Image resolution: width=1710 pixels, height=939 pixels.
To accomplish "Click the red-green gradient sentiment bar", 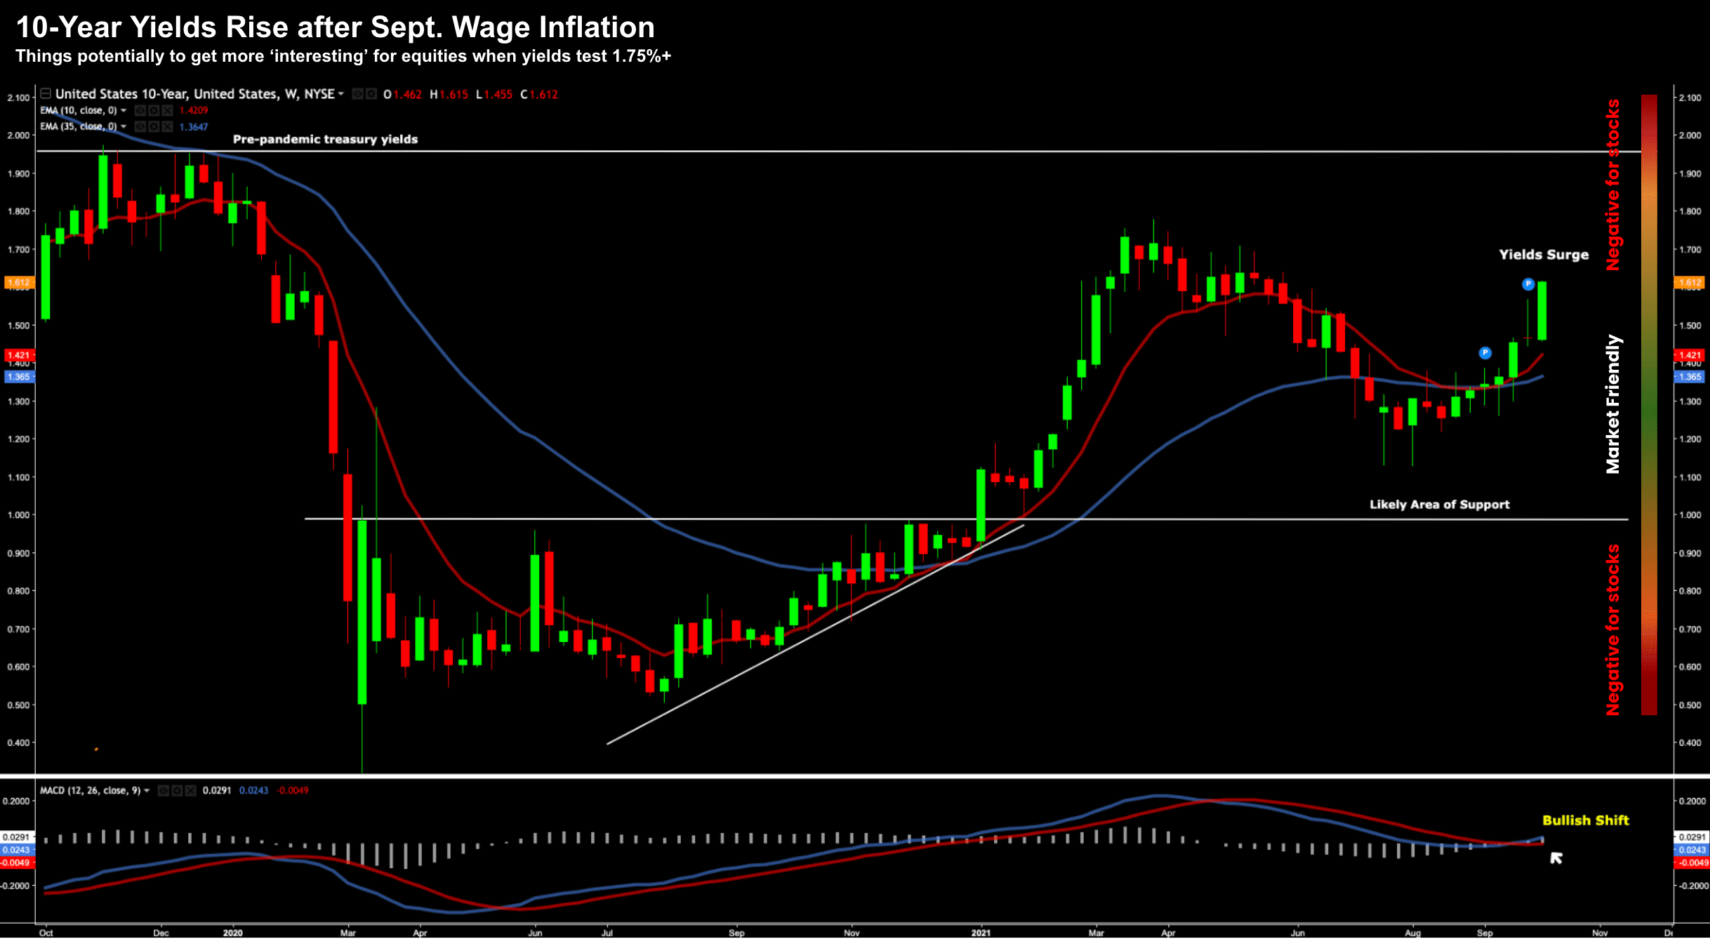I will [x=1649, y=404].
